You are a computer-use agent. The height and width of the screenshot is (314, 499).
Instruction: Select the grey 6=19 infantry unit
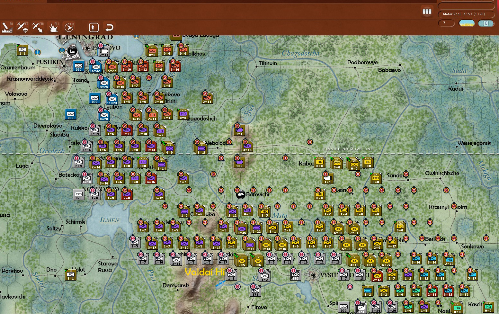coord(303,259)
